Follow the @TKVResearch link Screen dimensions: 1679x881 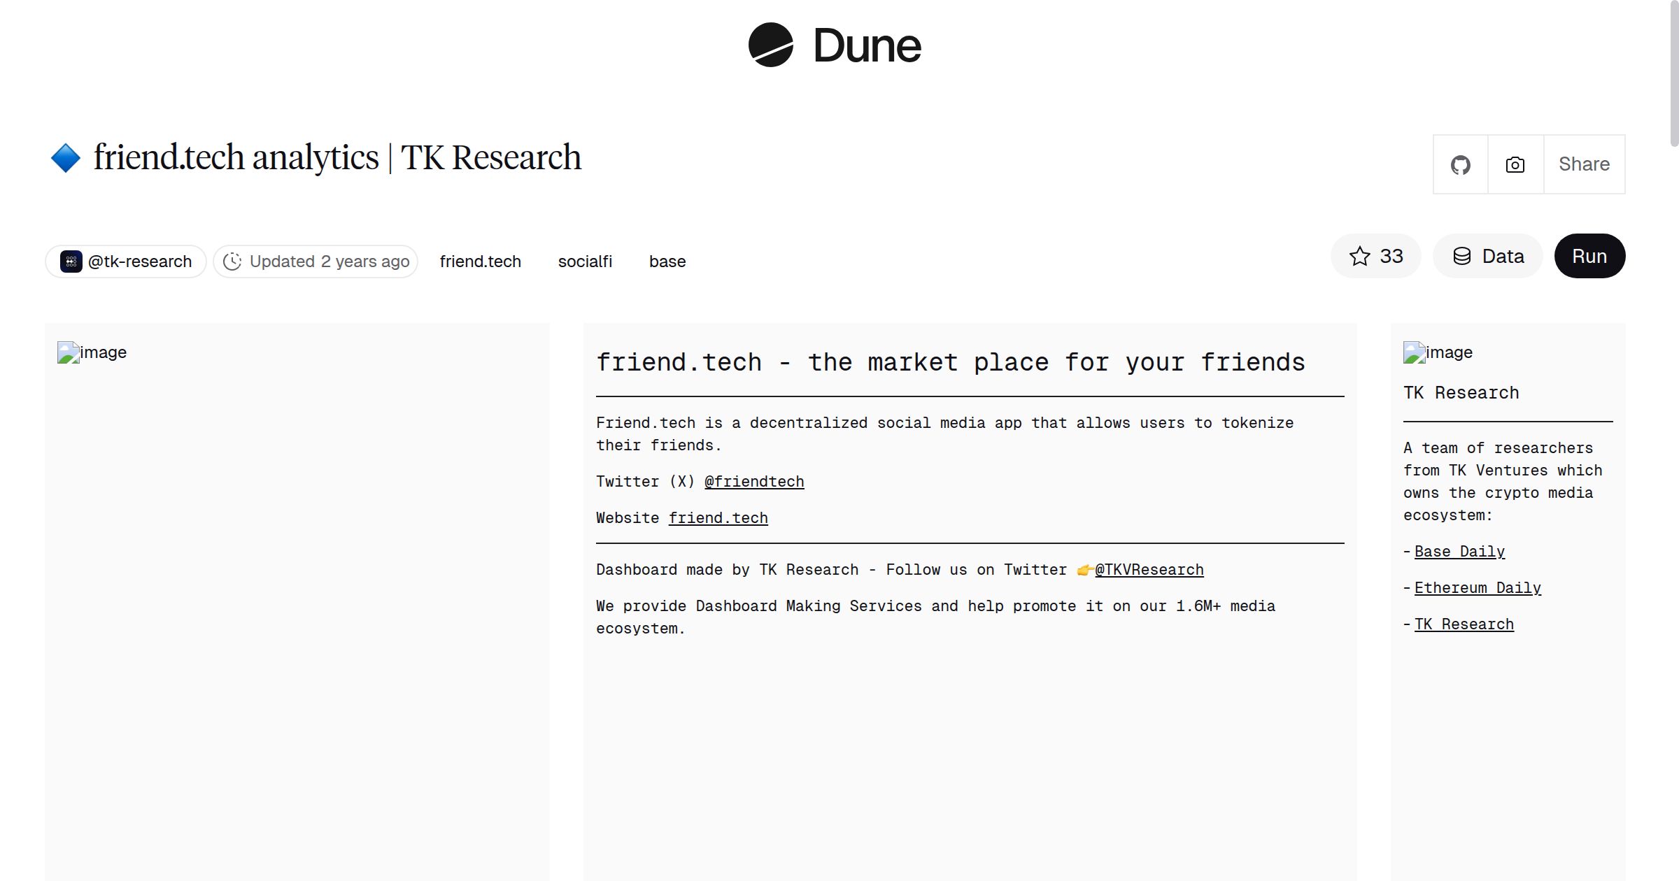(x=1149, y=570)
